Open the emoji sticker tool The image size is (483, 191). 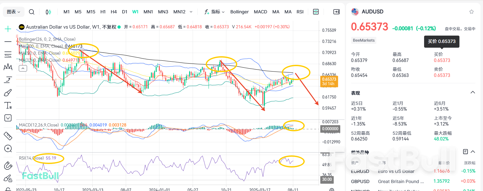tap(8, 118)
